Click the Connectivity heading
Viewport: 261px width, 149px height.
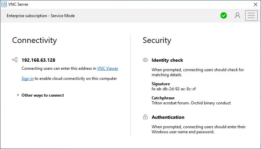click(34, 40)
